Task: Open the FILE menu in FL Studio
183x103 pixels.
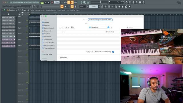Action: click(x=11, y=2)
